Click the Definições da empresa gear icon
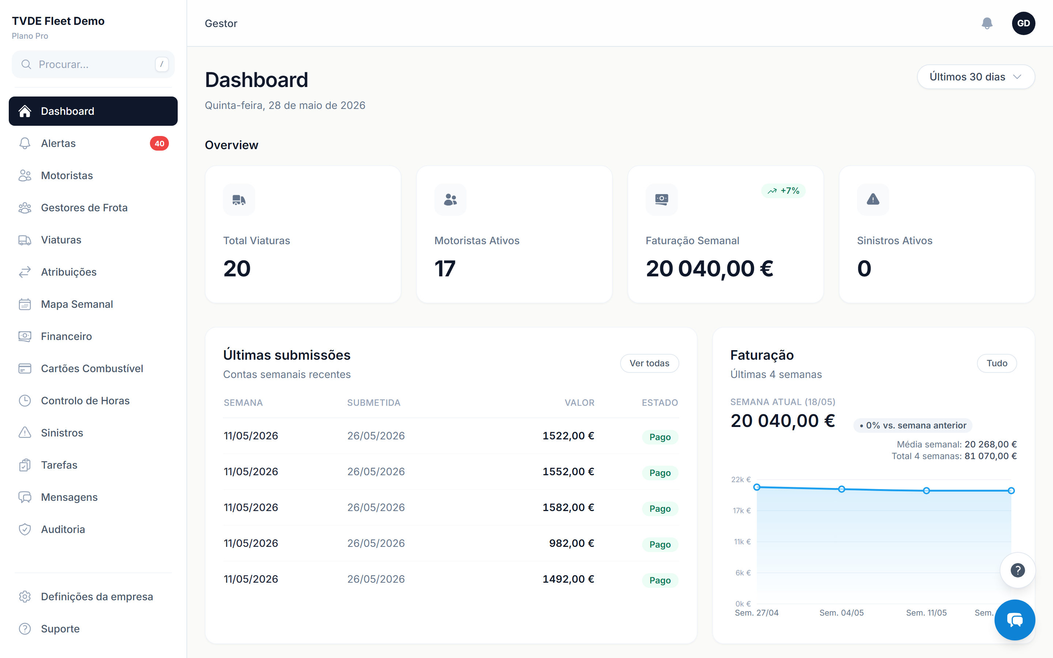This screenshot has width=1053, height=658. (x=25, y=597)
